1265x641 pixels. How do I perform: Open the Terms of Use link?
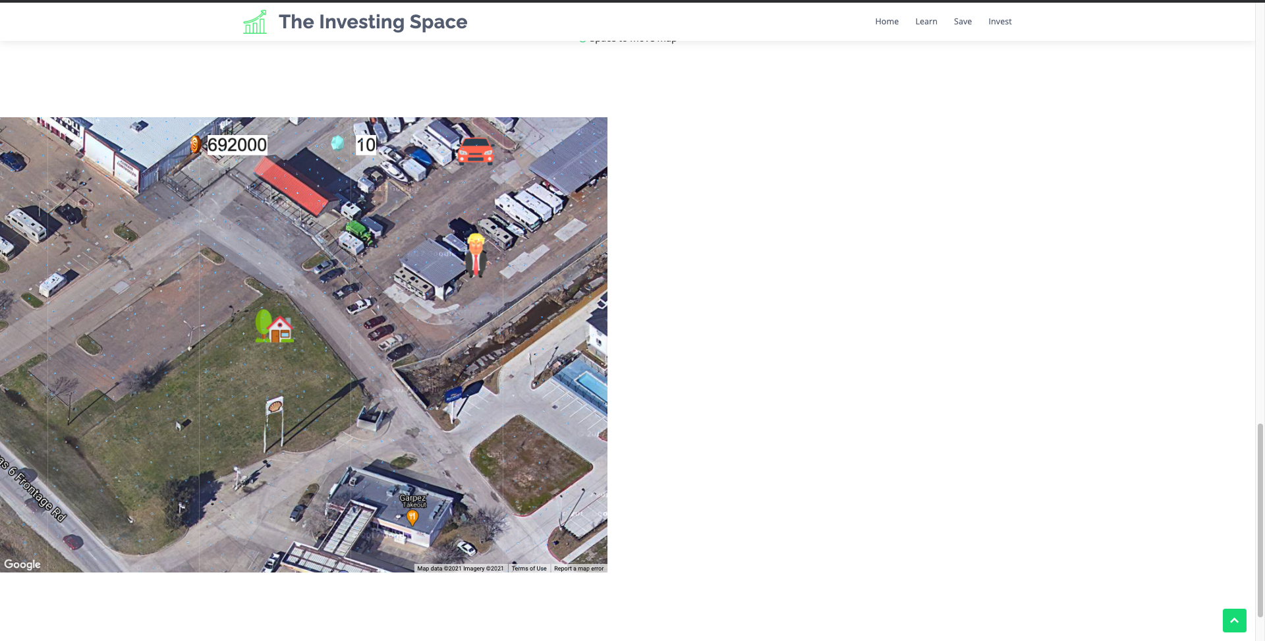(529, 569)
